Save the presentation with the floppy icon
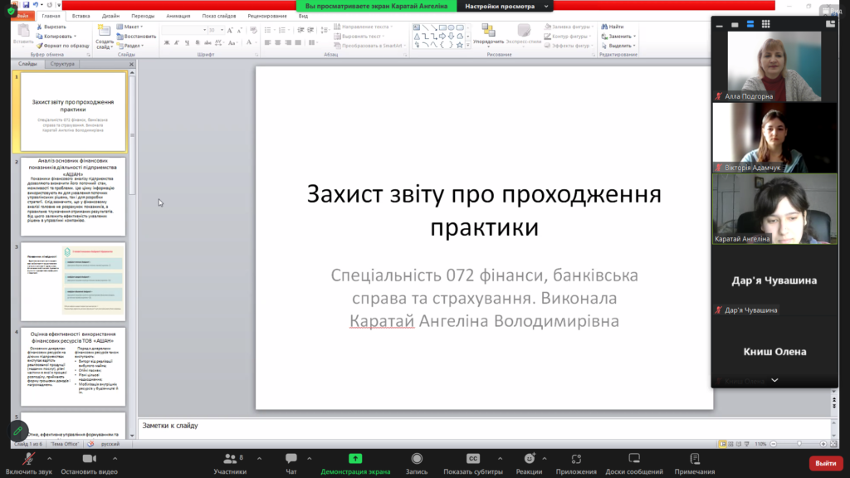Screen dimensions: 850x478 click(26, 5)
